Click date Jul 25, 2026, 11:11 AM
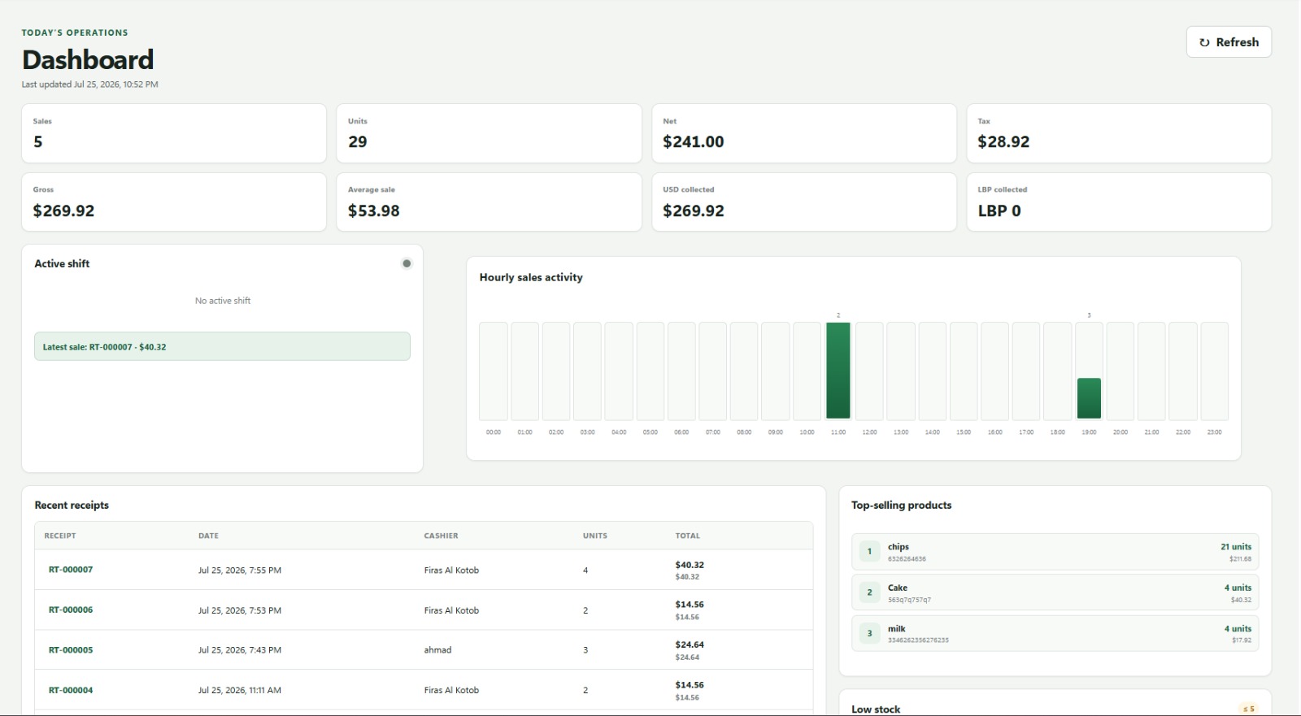Screen dimensions: 1301x716 [x=240, y=690]
